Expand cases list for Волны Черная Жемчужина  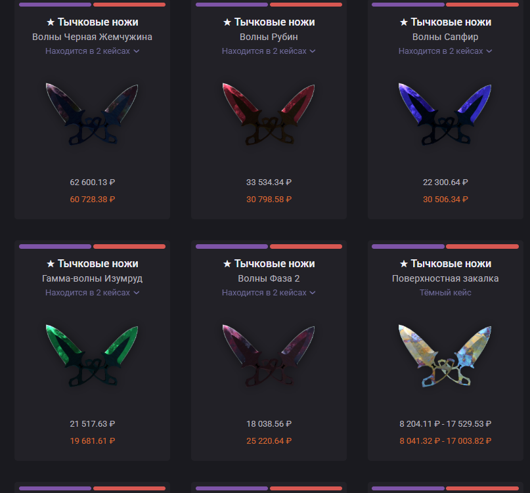point(93,51)
